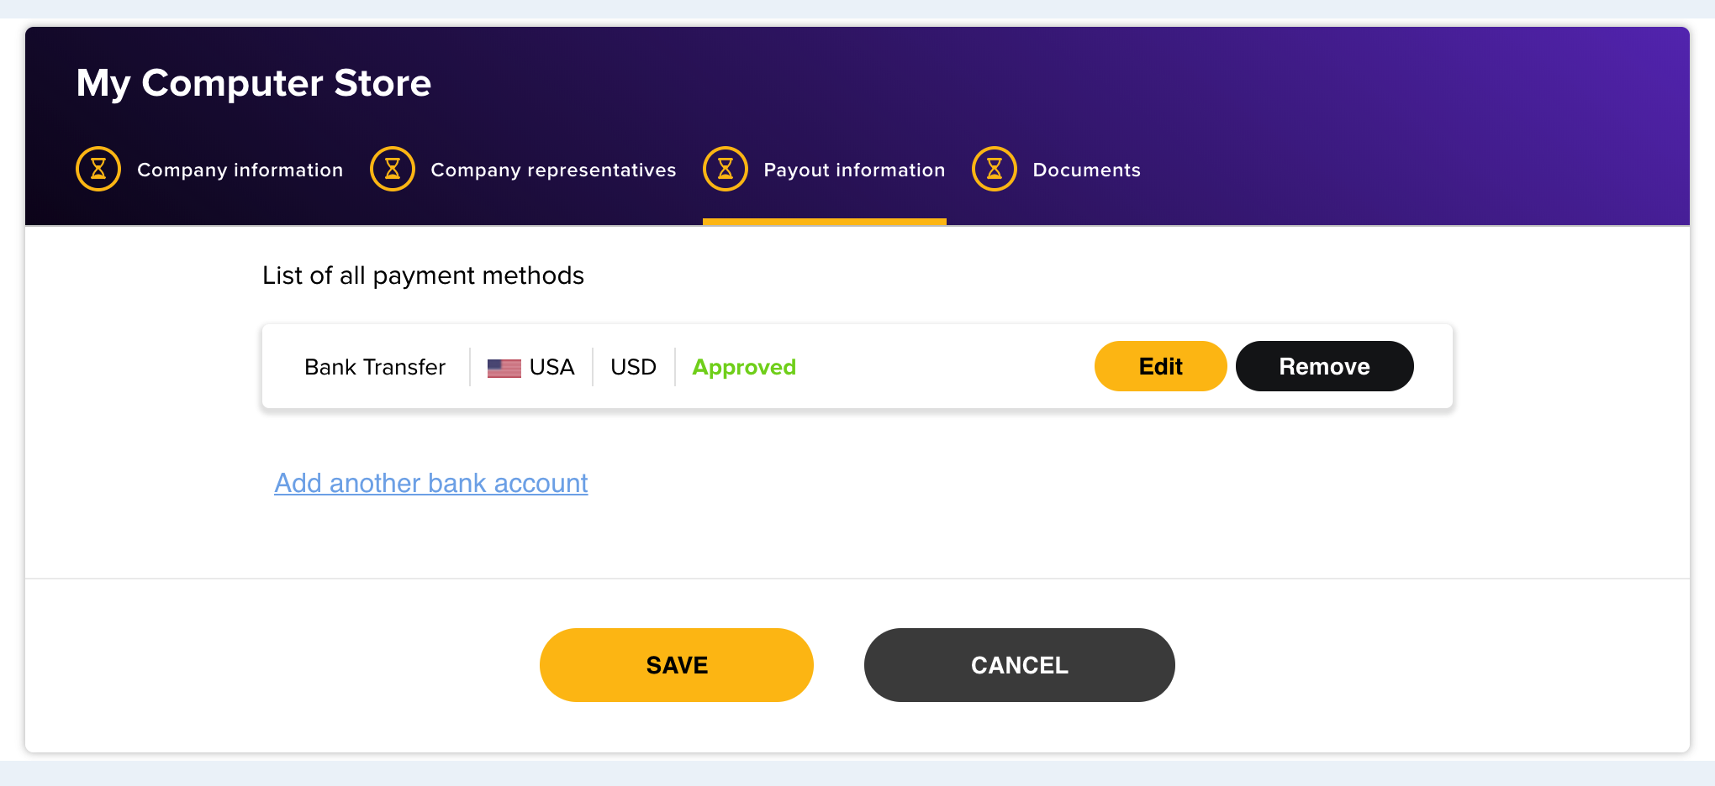Click the My Computer Store title

pos(254,83)
